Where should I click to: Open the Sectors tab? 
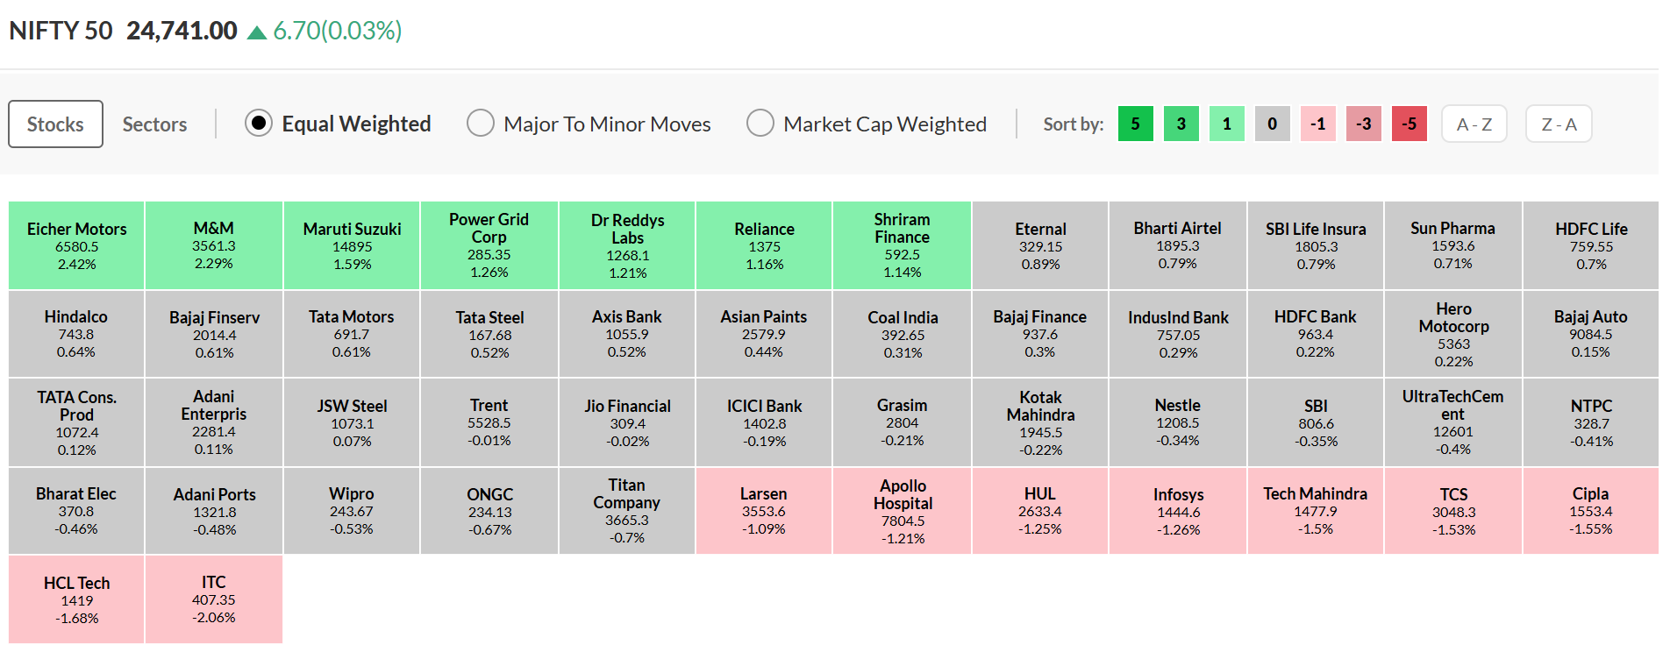[154, 124]
